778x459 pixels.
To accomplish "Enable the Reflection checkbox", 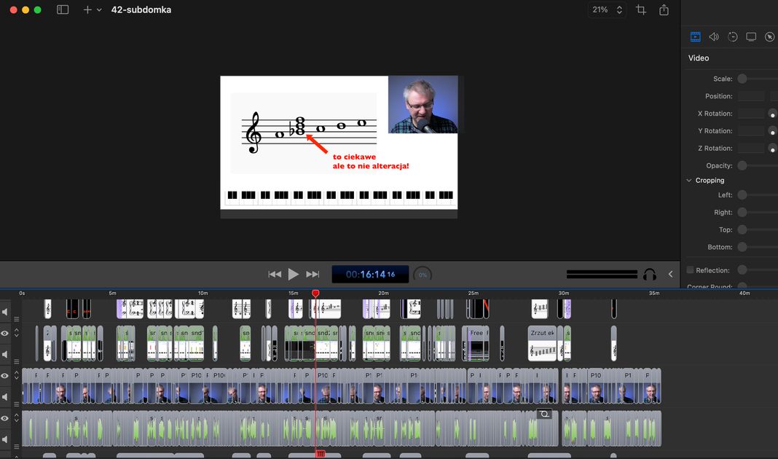I will tap(691, 270).
